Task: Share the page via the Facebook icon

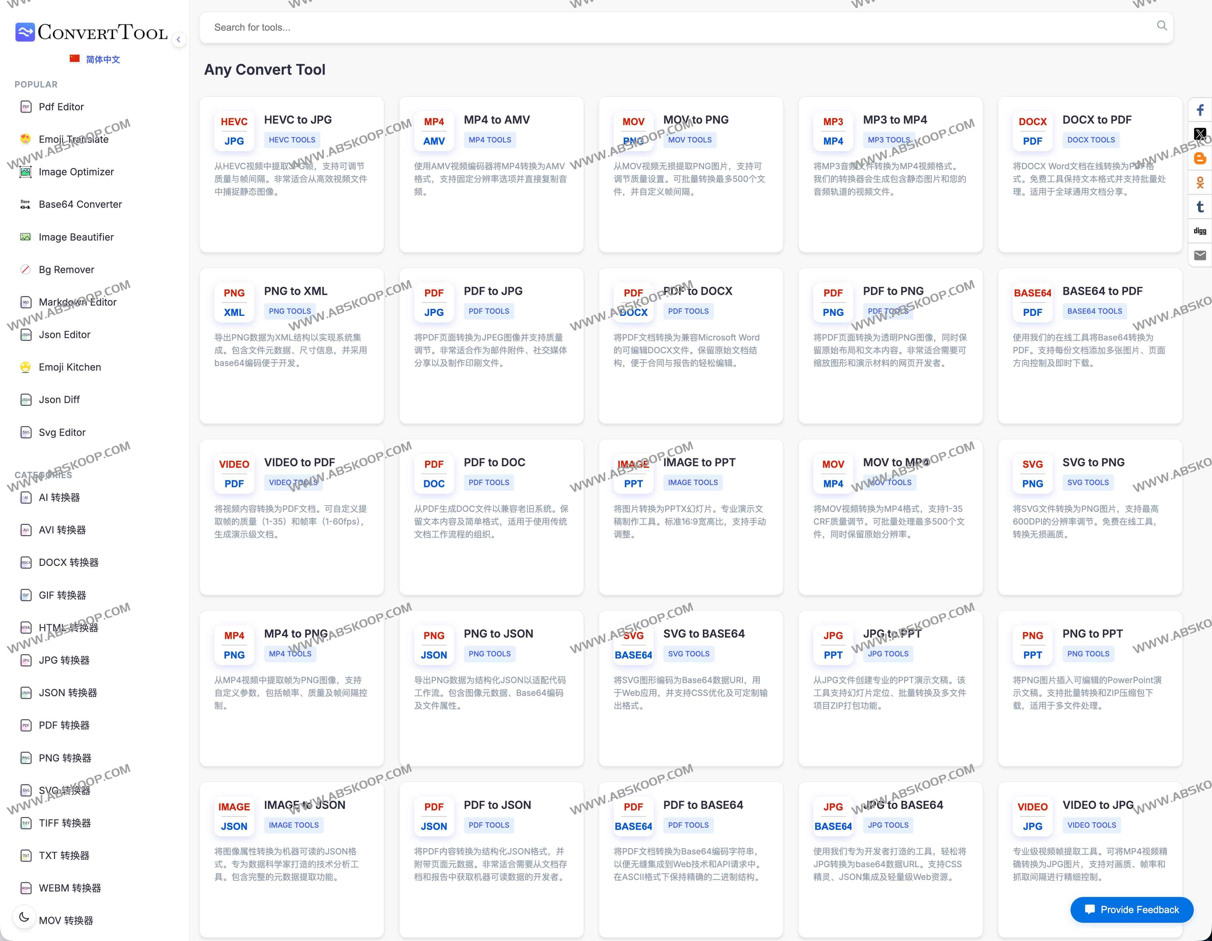Action: (x=1200, y=110)
